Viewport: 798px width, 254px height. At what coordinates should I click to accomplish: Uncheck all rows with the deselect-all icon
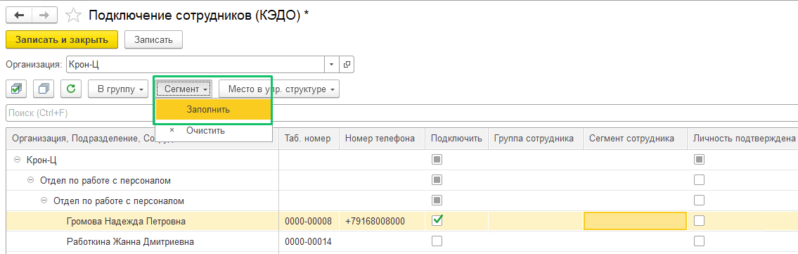coord(44,89)
